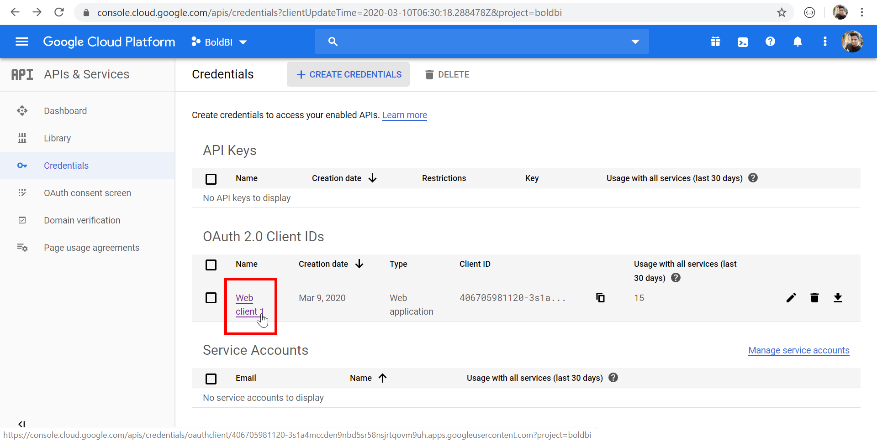This screenshot has width=877, height=441.
Task: Download the OAuth client JSON with the download icon
Action: pyautogui.click(x=839, y=297)
